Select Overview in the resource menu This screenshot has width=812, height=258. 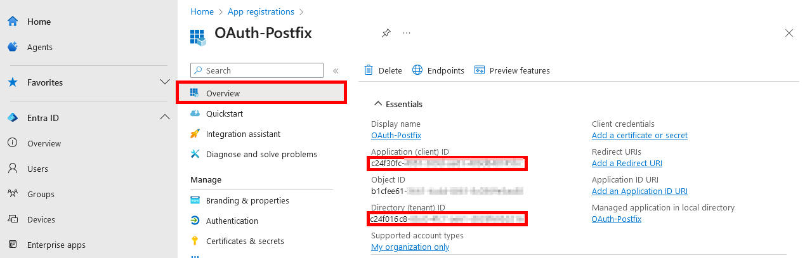(x=261, y=93)
